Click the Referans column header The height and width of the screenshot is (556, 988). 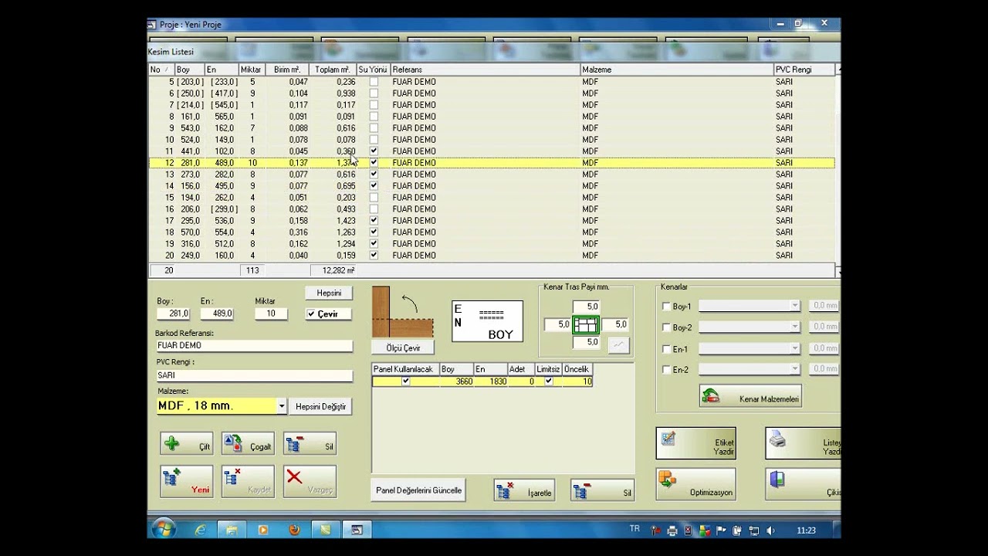click(x=486, y=69)
